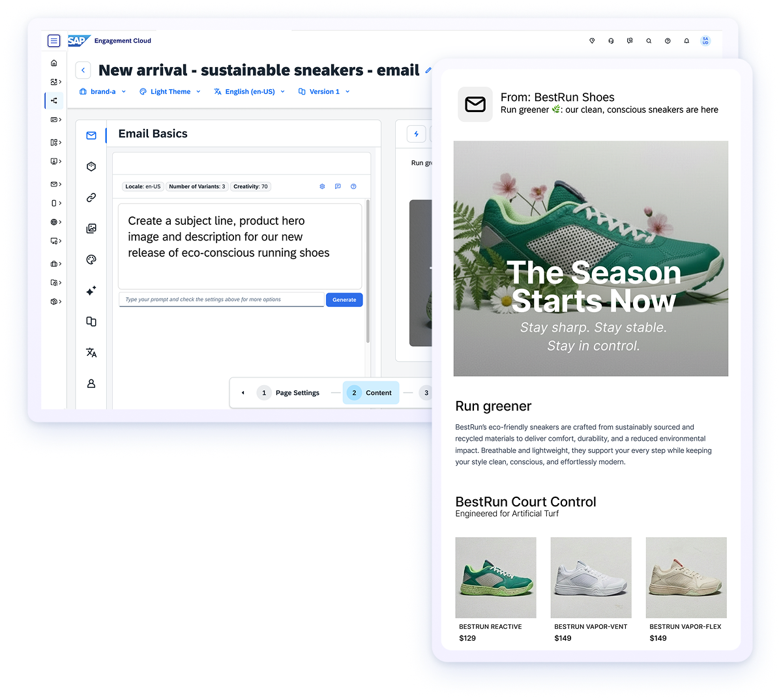Viewport: 781px width, 700px height.
Task: Open the color palette panel icon
Action: (x=91, y=259)
